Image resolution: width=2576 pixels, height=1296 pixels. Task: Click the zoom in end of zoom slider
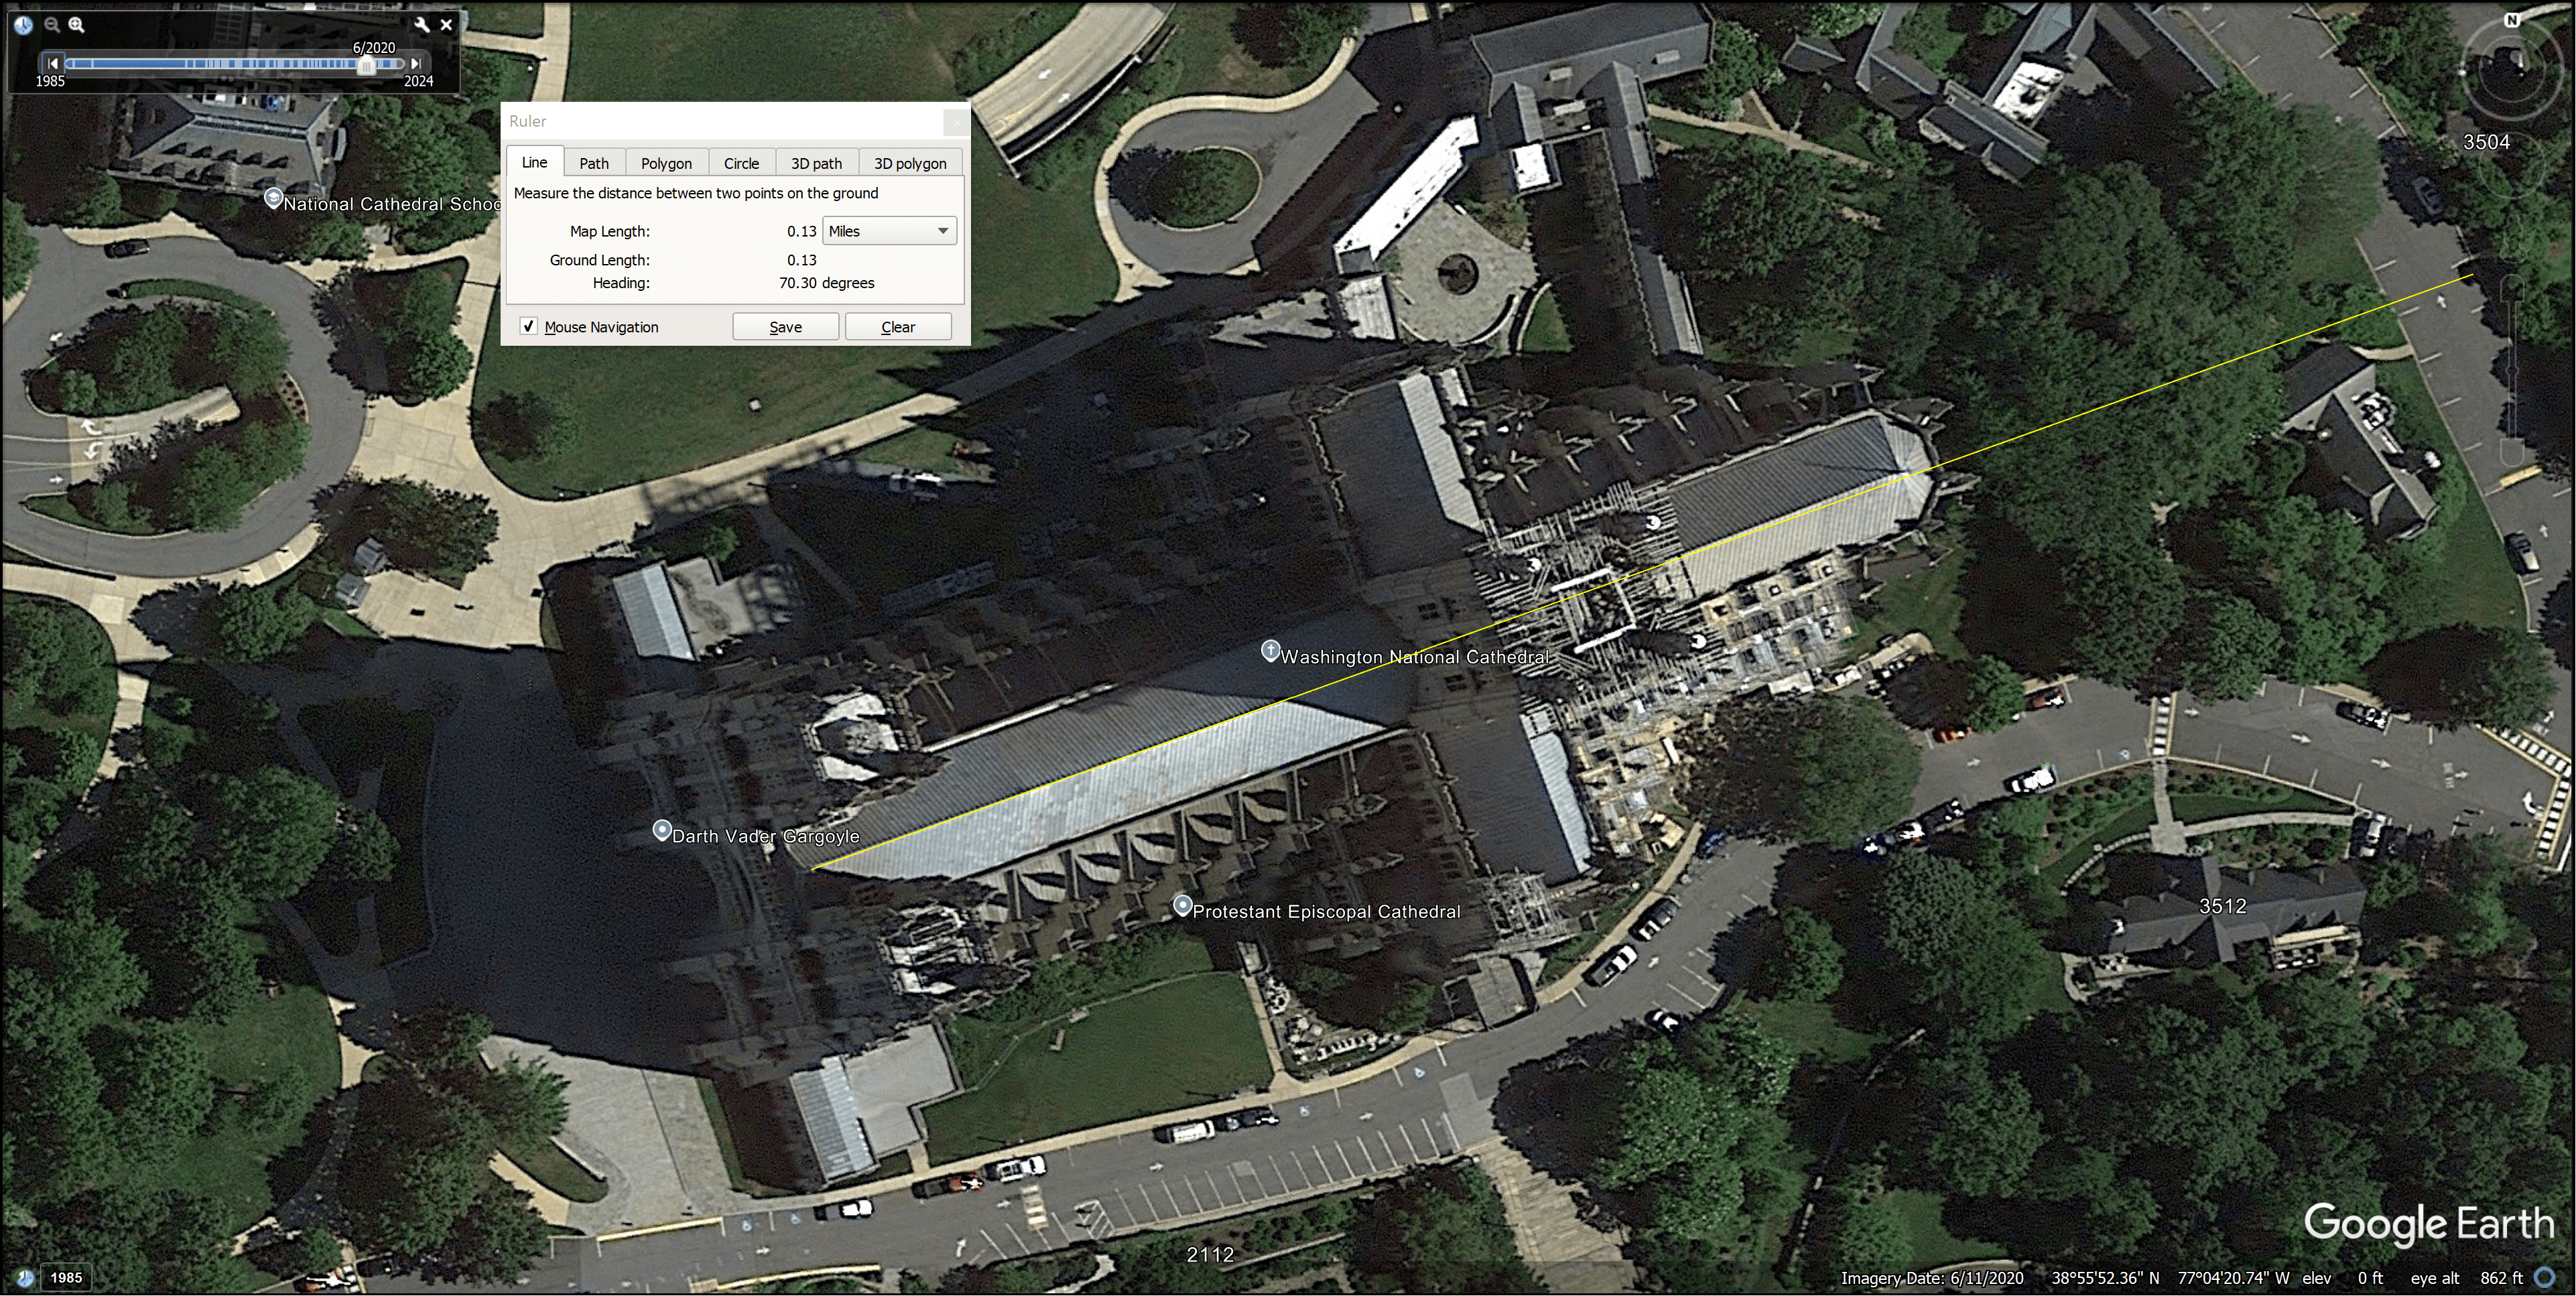coord(2511,287)
